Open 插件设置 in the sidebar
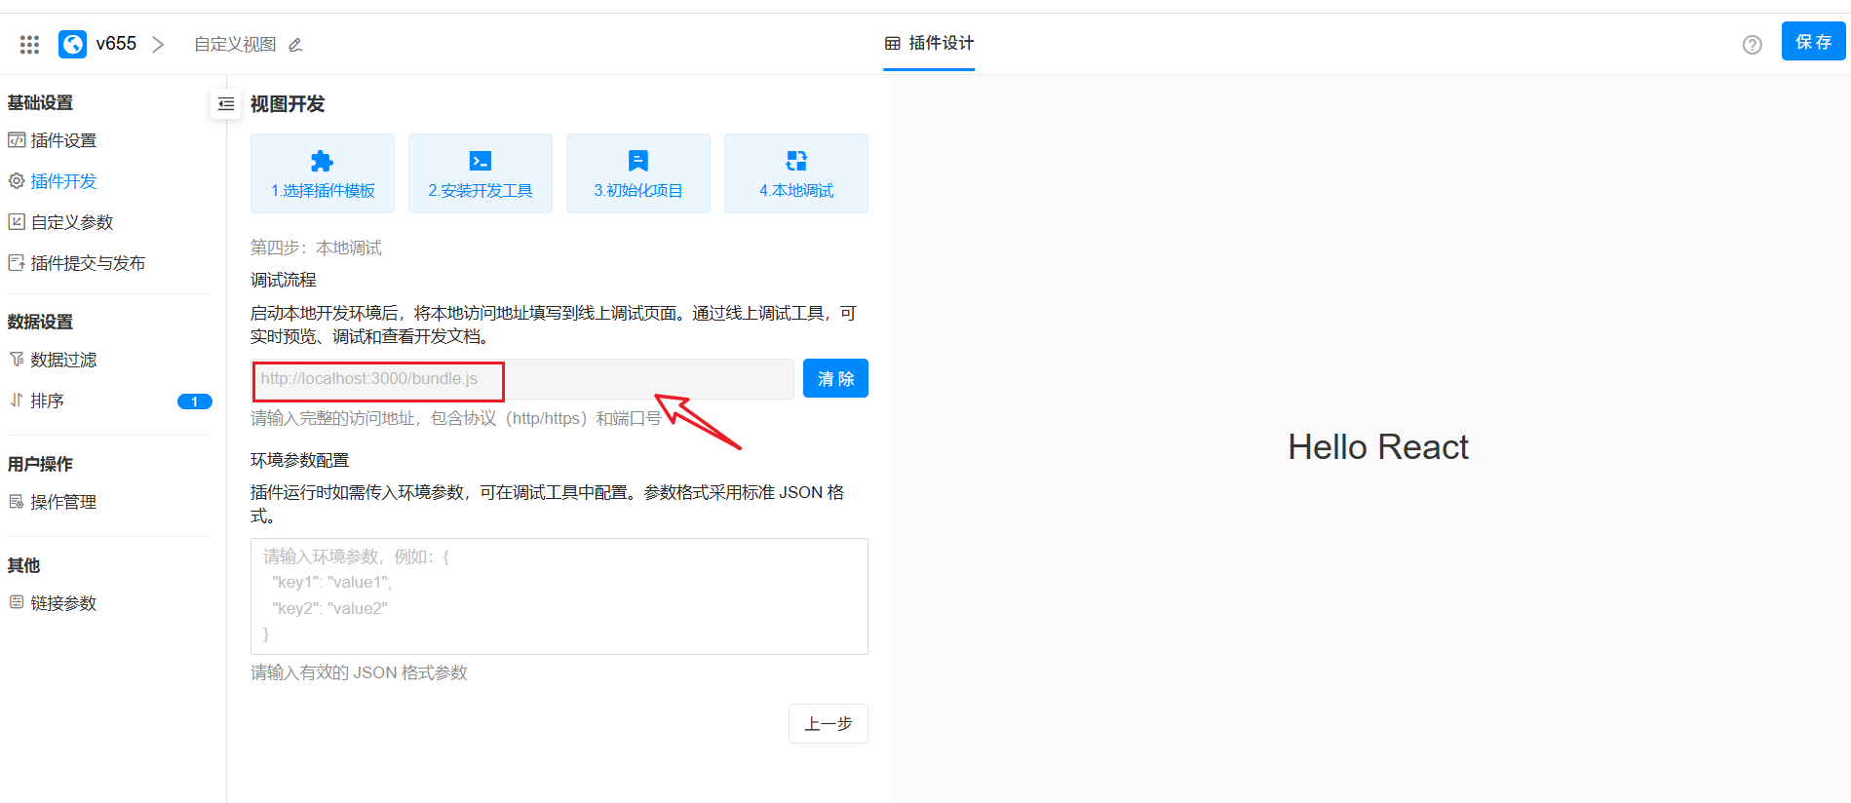This screenshot has height=803, width=1851. pos(63,140)
